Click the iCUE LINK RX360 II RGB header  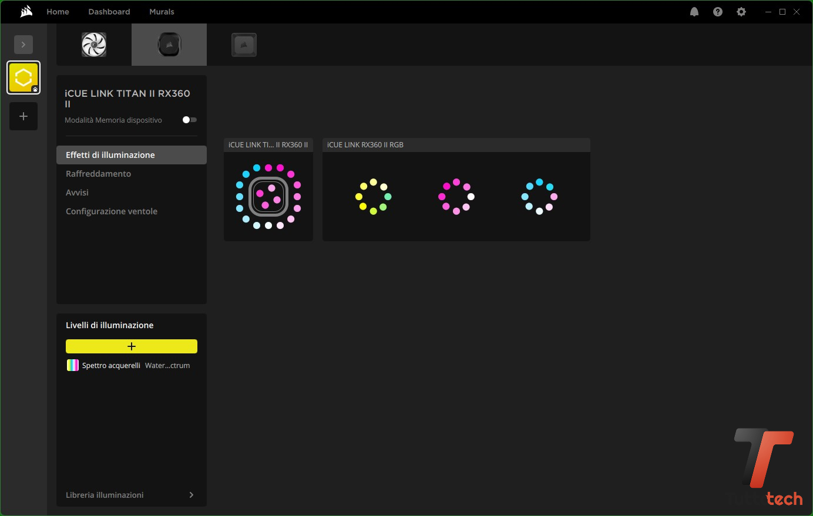click(456, 145)
